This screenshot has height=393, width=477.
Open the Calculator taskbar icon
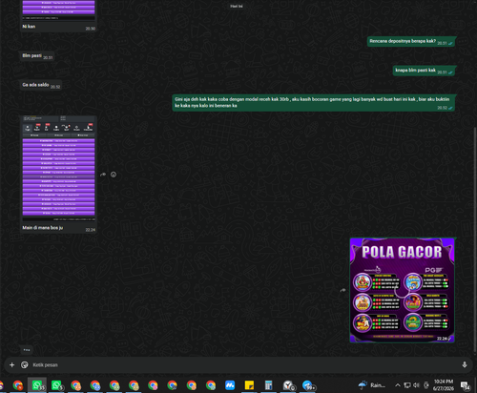point(269,385)
